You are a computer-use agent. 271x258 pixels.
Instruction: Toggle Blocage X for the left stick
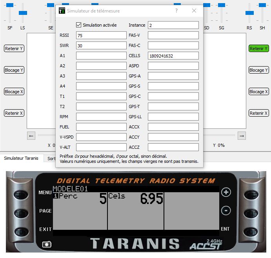(x=14, y=92)
